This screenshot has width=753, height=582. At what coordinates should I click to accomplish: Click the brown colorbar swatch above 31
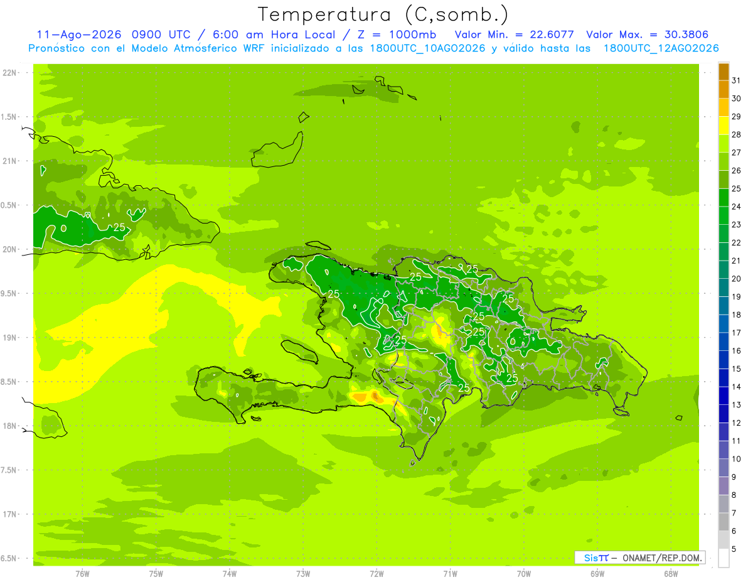724,72
